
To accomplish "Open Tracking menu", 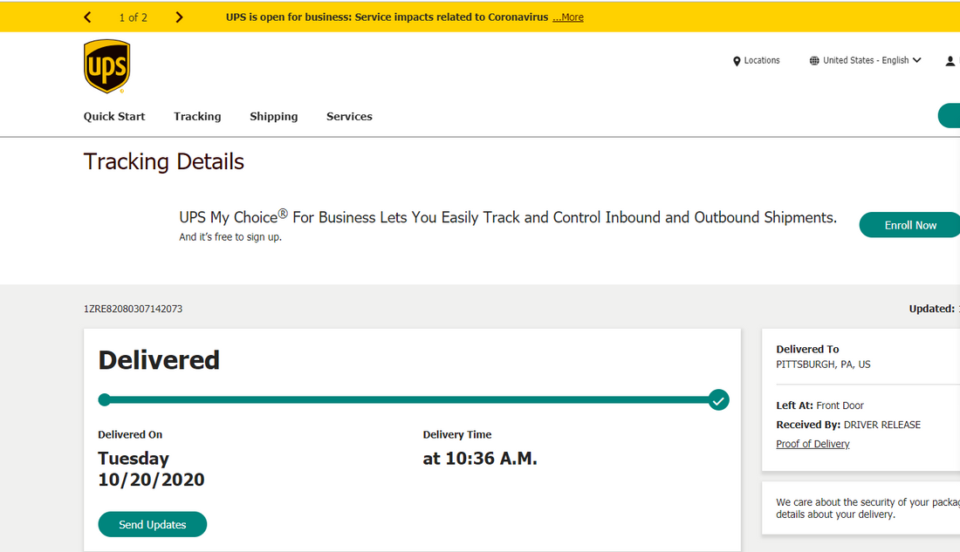I will tap(197, 116).
